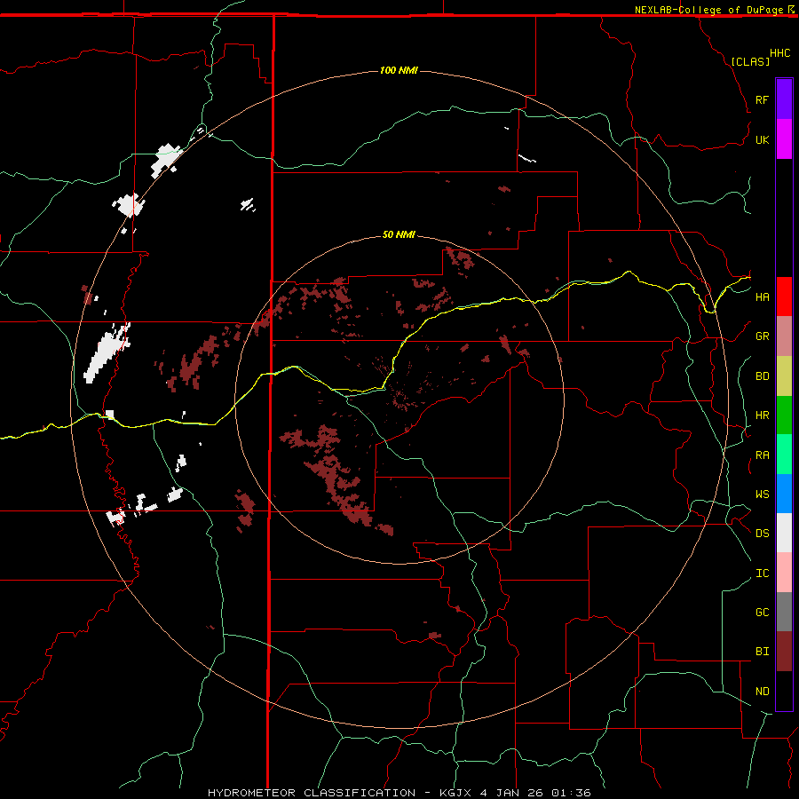
Task: Click the KGJX radar site identifier
Action: (455, 793)
